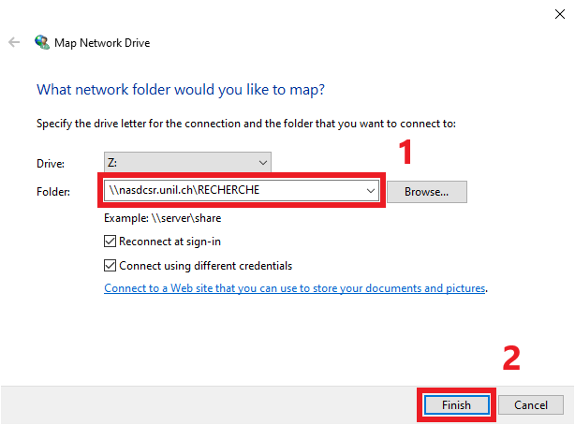Click the back arrow in the wizard header
Viewport: 575px width, 425px height.
coord(14,43)
